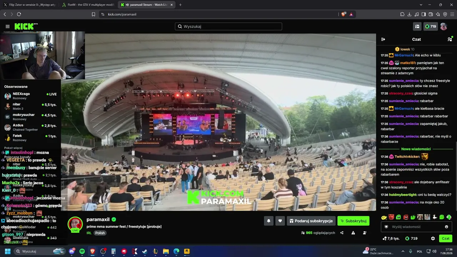Open the Brave Shields icon
The width and height of the screenshot is (457, 257).
(x=343, y=14)
